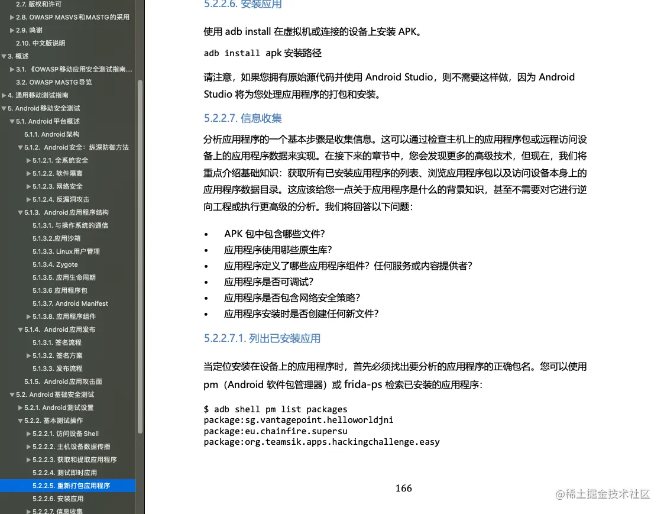Go to 2.10 中文版说明
The width and height of the screenshot is (664, 514).
point(41,43)
